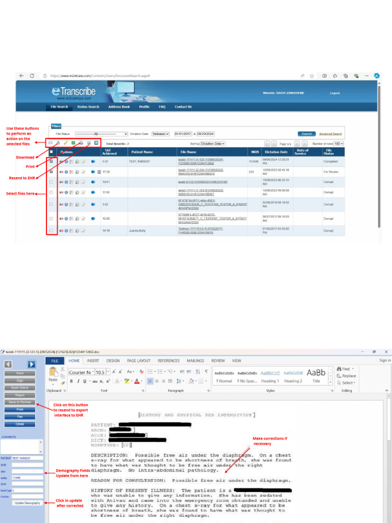Click the email icon in the eTranscribe action toolbar
This screenshot has width=392, height=523.
point(51,143)
